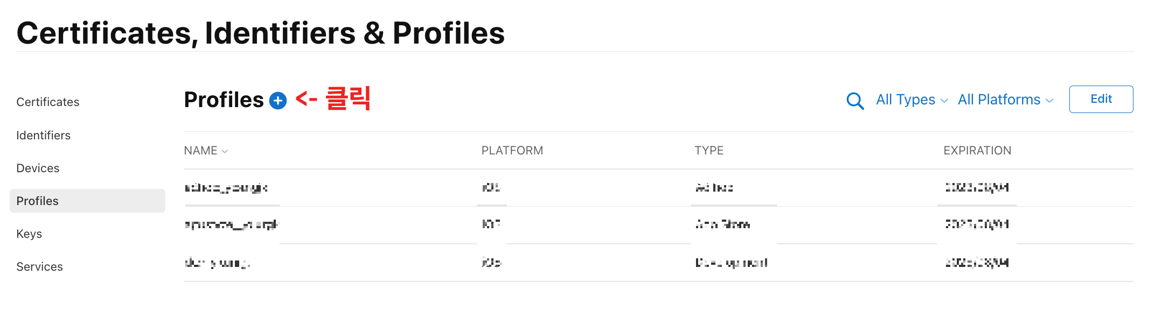1155x310 pixels.
Task: Click the chevron next to All Types
Action: tap(944, 101)
